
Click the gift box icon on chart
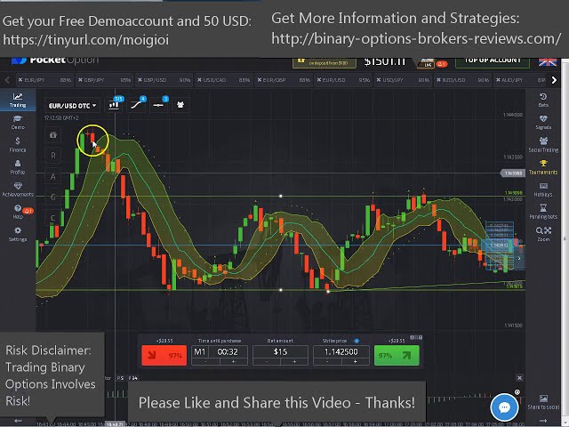(x=53, y=134)
